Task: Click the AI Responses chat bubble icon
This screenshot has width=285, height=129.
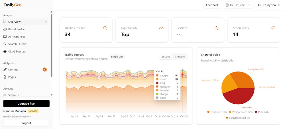Action: tap(5, 37)
